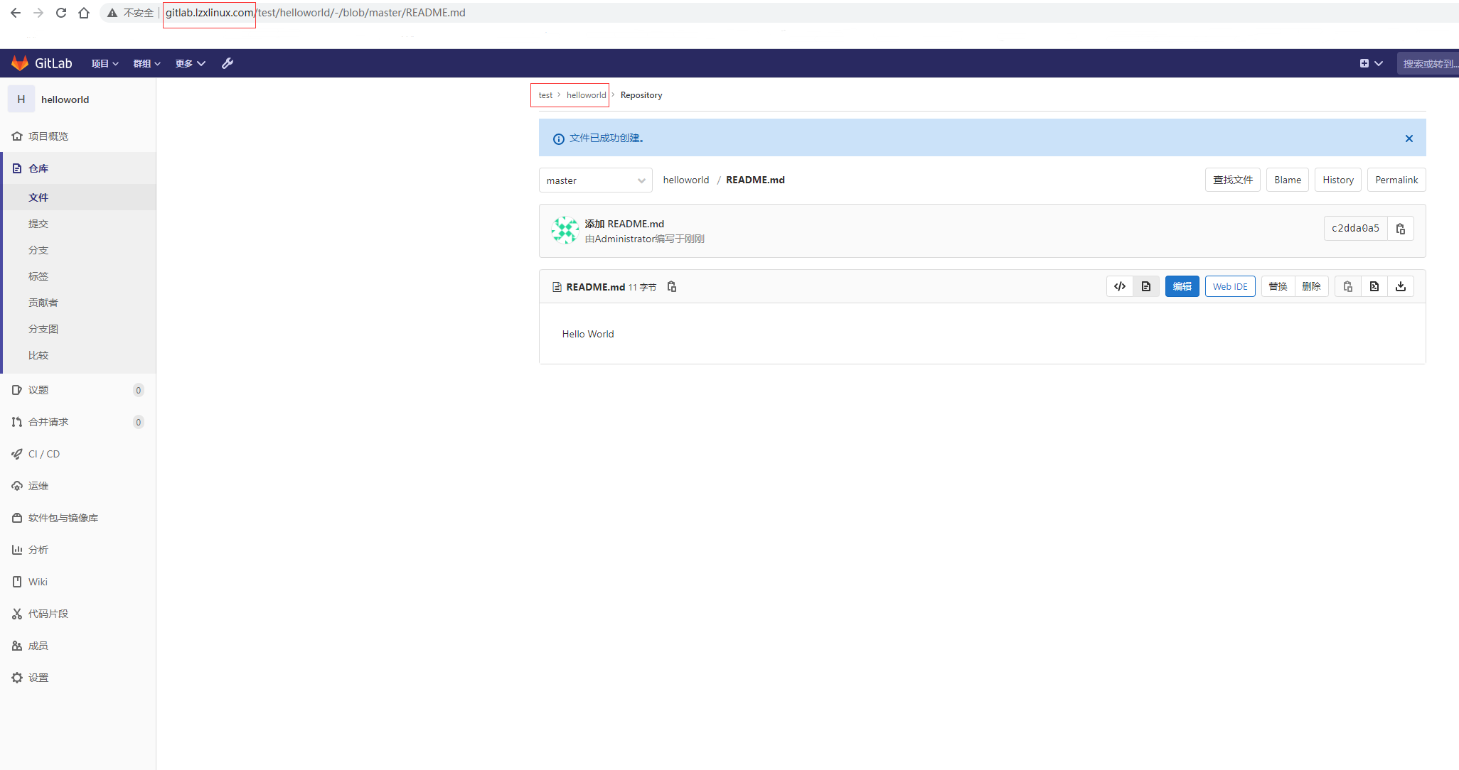Copy README.md file path icon
The height and width of the screenshot is (770, 1459).
[x=672, y=287]
